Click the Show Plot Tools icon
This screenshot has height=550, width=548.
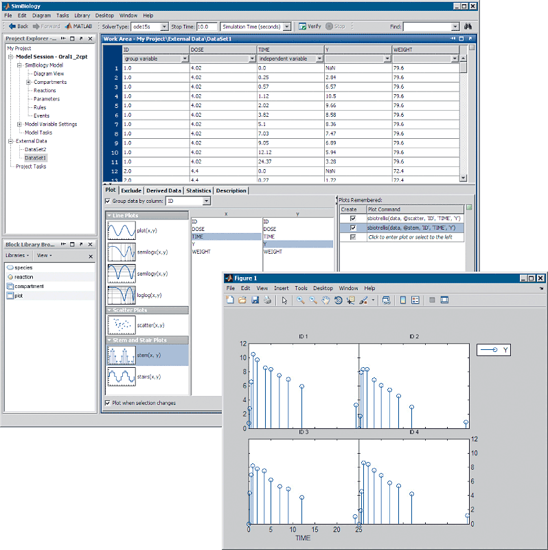click(x=444, y=300)
